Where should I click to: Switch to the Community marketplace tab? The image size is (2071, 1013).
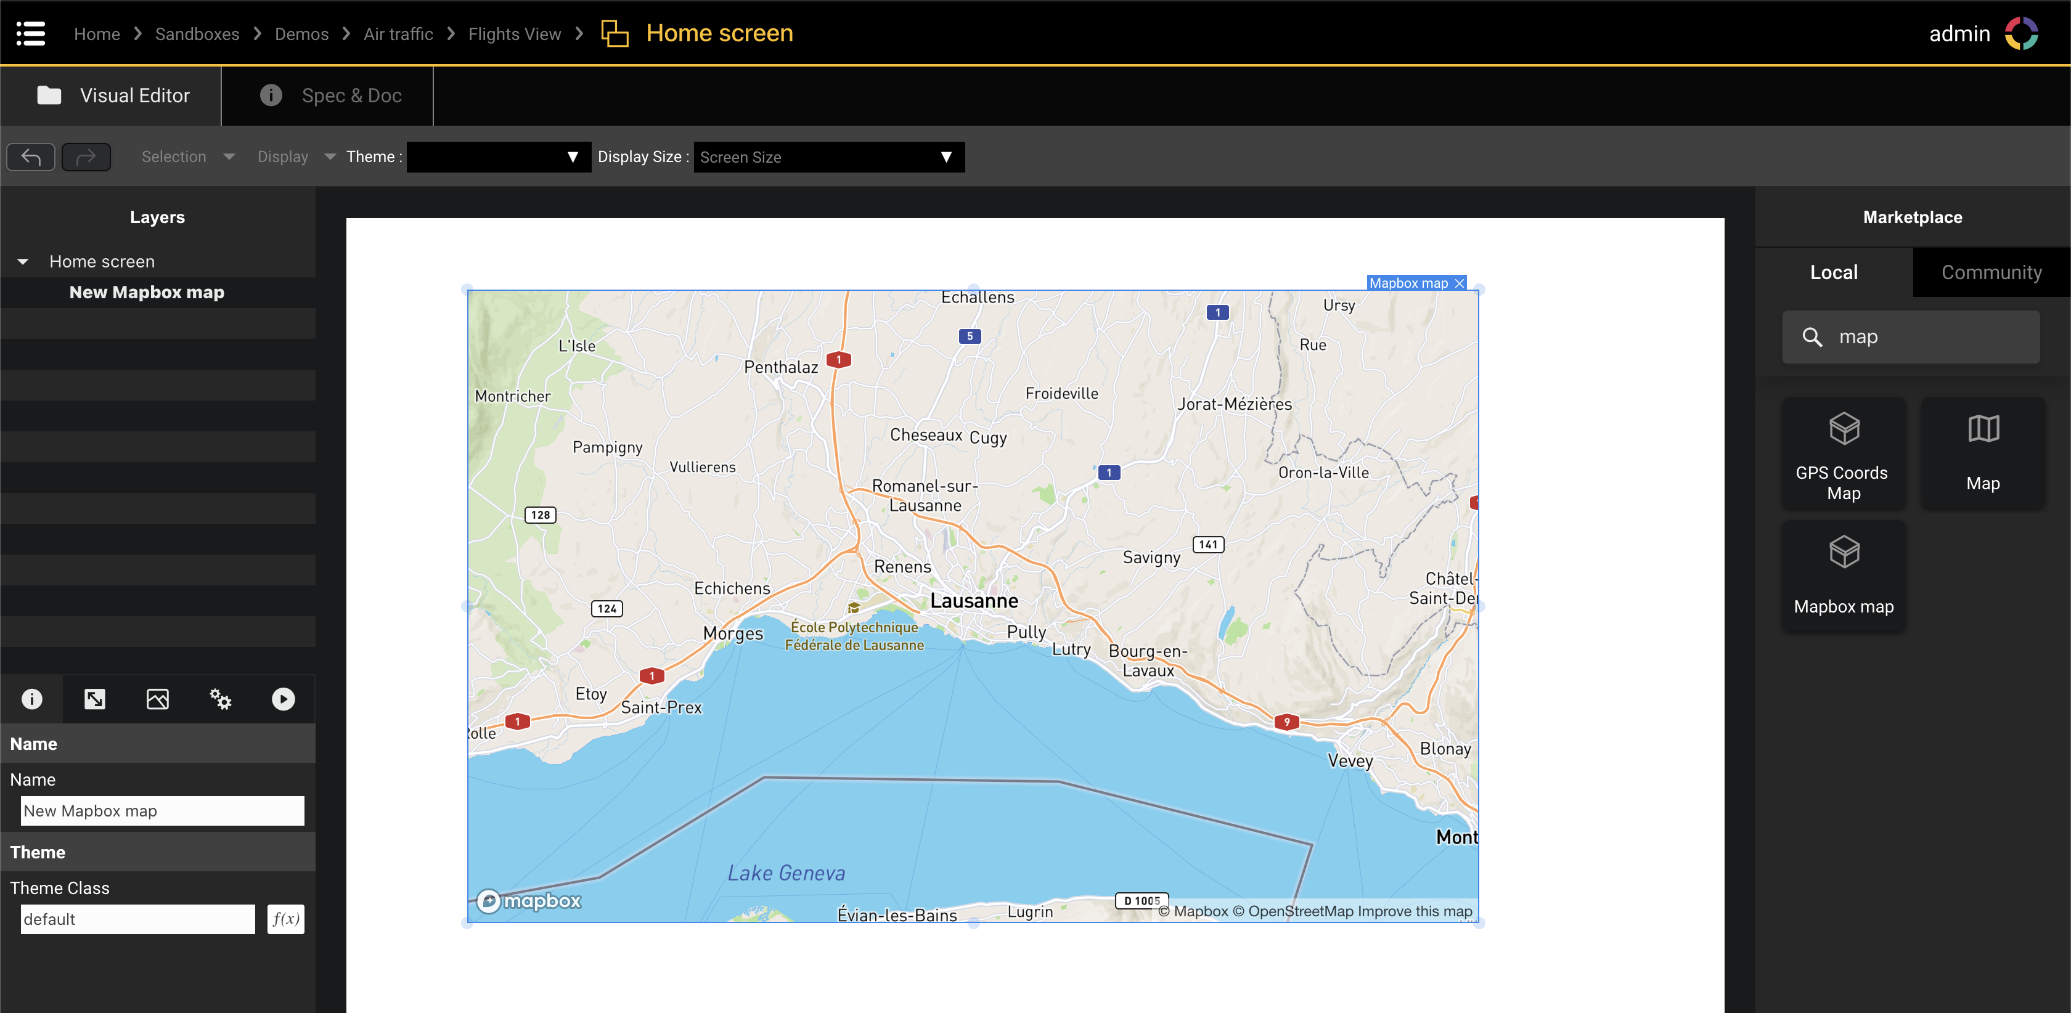(x=1991, y=272)
